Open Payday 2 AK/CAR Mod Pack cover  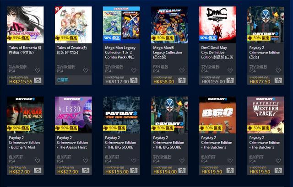click(25, 115)
